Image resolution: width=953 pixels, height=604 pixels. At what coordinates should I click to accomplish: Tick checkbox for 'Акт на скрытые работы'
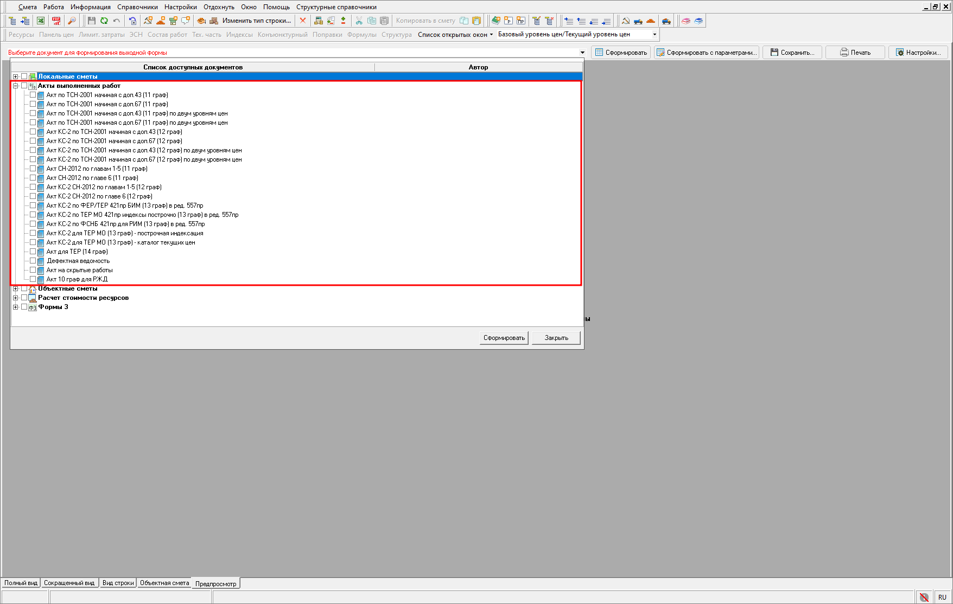point(33,270)
